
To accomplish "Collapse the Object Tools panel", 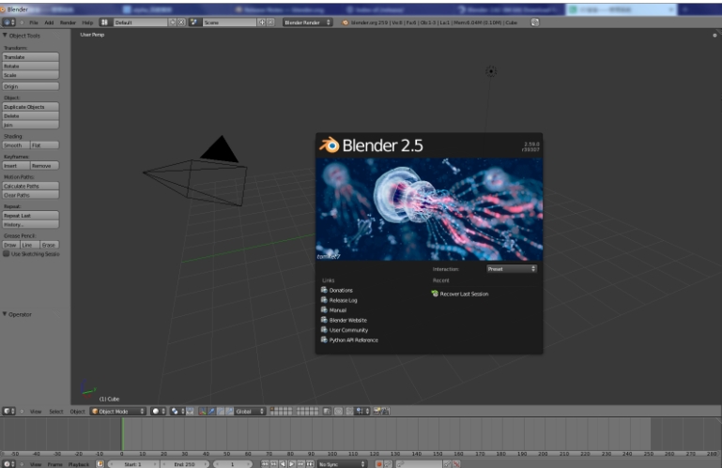I will point(5,36).
